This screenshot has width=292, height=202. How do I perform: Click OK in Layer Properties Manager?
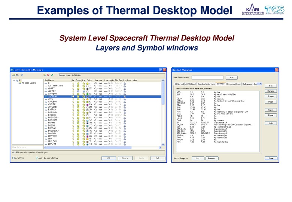109,158
